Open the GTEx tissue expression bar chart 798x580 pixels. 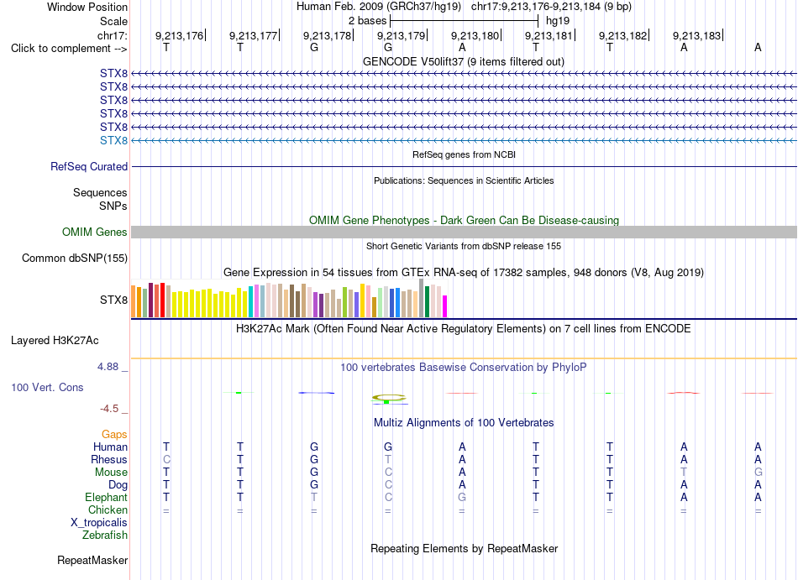[289, 298]
